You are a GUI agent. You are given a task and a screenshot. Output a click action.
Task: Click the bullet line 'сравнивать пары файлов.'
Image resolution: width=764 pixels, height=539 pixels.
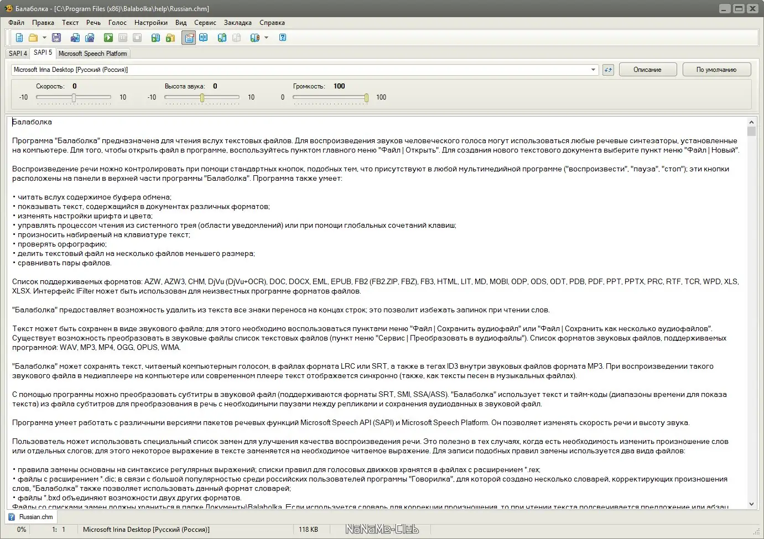click(64, 263)
